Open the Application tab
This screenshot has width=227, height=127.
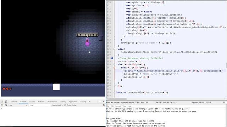click(x=73, y=102)
